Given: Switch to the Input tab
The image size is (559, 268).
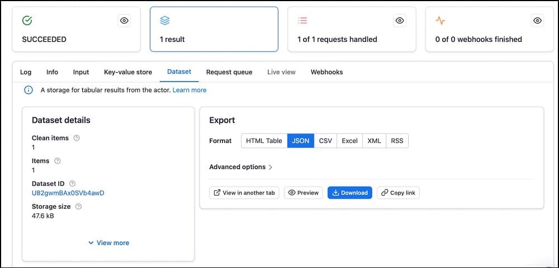Looking at the screenshot, I should [x=81, y=72].
